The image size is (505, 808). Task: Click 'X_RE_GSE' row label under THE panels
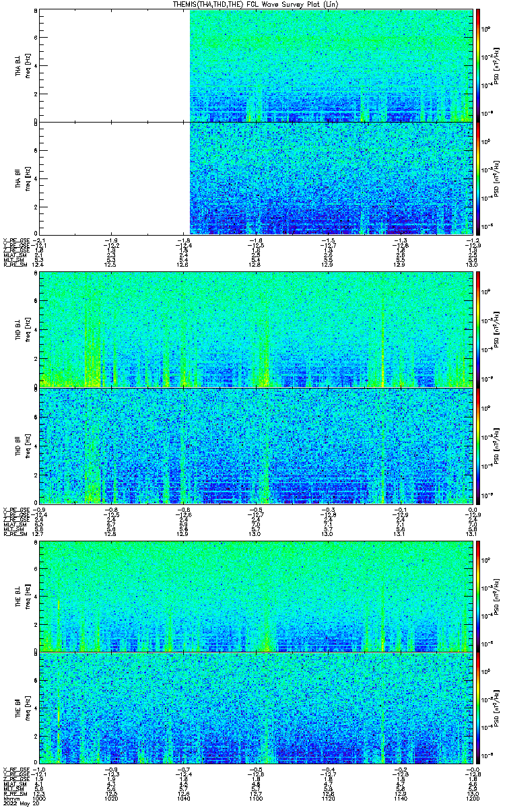click(x=15, y=769)
